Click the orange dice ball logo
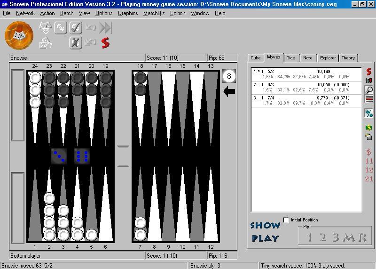 coord(19,35)
